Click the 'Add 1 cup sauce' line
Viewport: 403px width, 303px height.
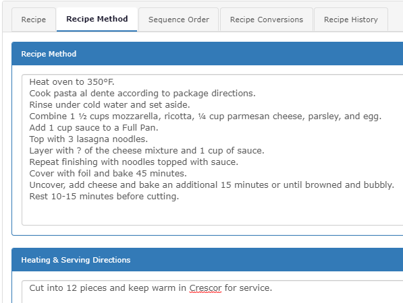coord(94,128)
